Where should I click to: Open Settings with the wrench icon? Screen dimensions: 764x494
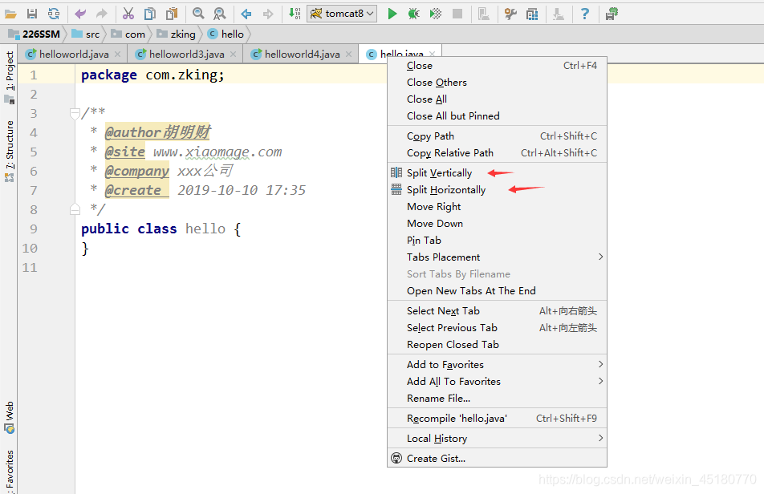click(510, 14)
